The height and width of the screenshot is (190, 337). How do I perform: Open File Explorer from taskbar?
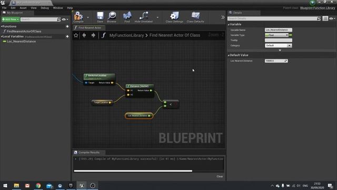[x=16, y=185]
